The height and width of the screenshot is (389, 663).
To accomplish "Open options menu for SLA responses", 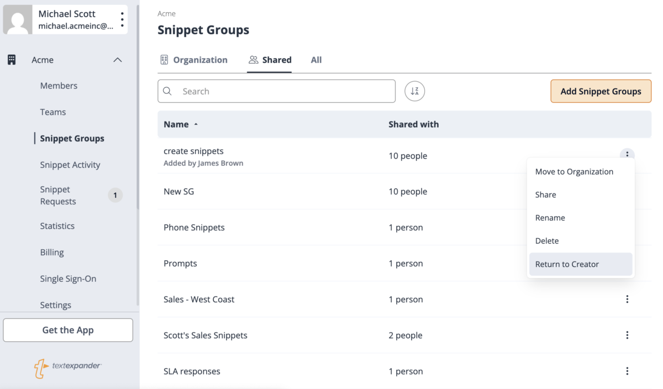I will (x=627, y=371).
